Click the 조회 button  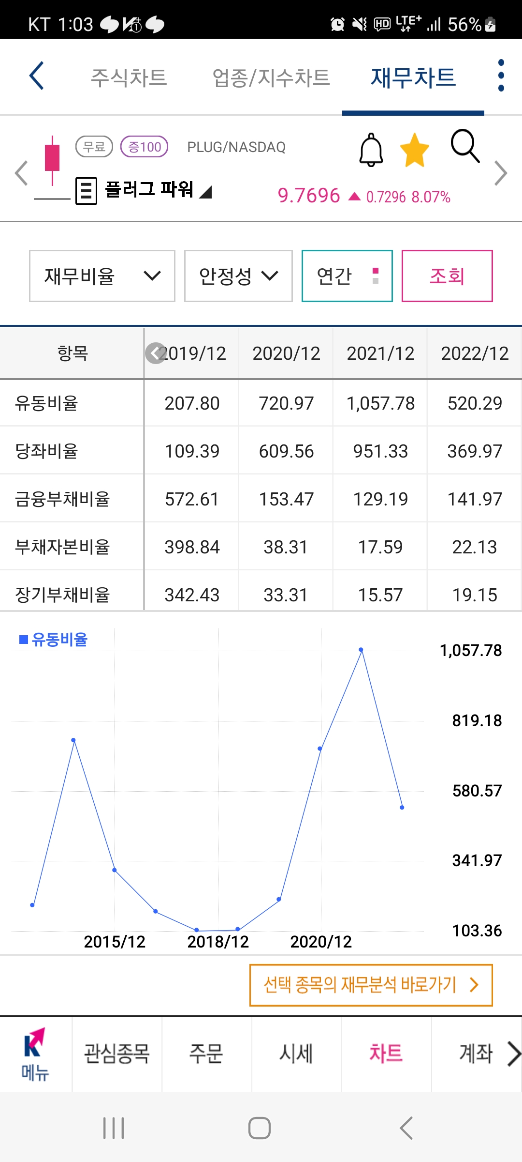(x=447, y=276)
